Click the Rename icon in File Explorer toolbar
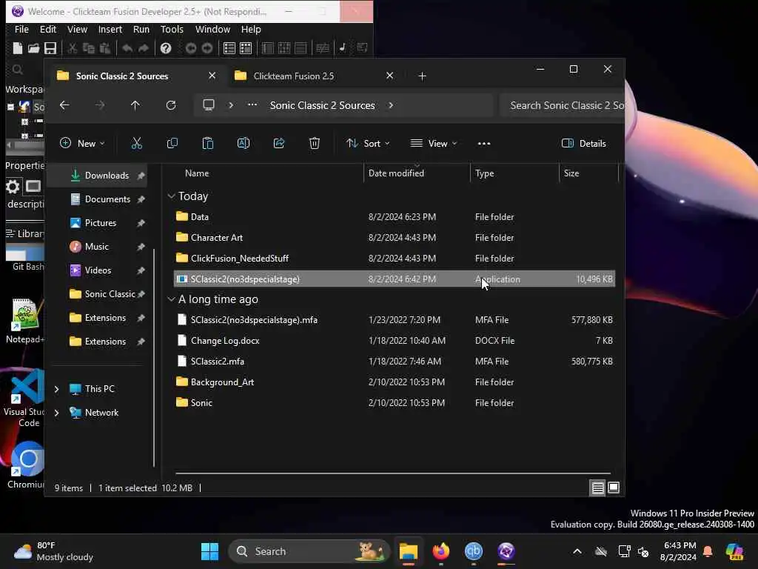 243,143
